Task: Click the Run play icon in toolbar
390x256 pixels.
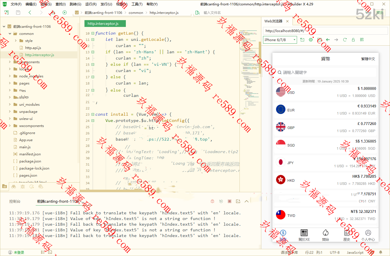Action: click(x=65, y=12)
